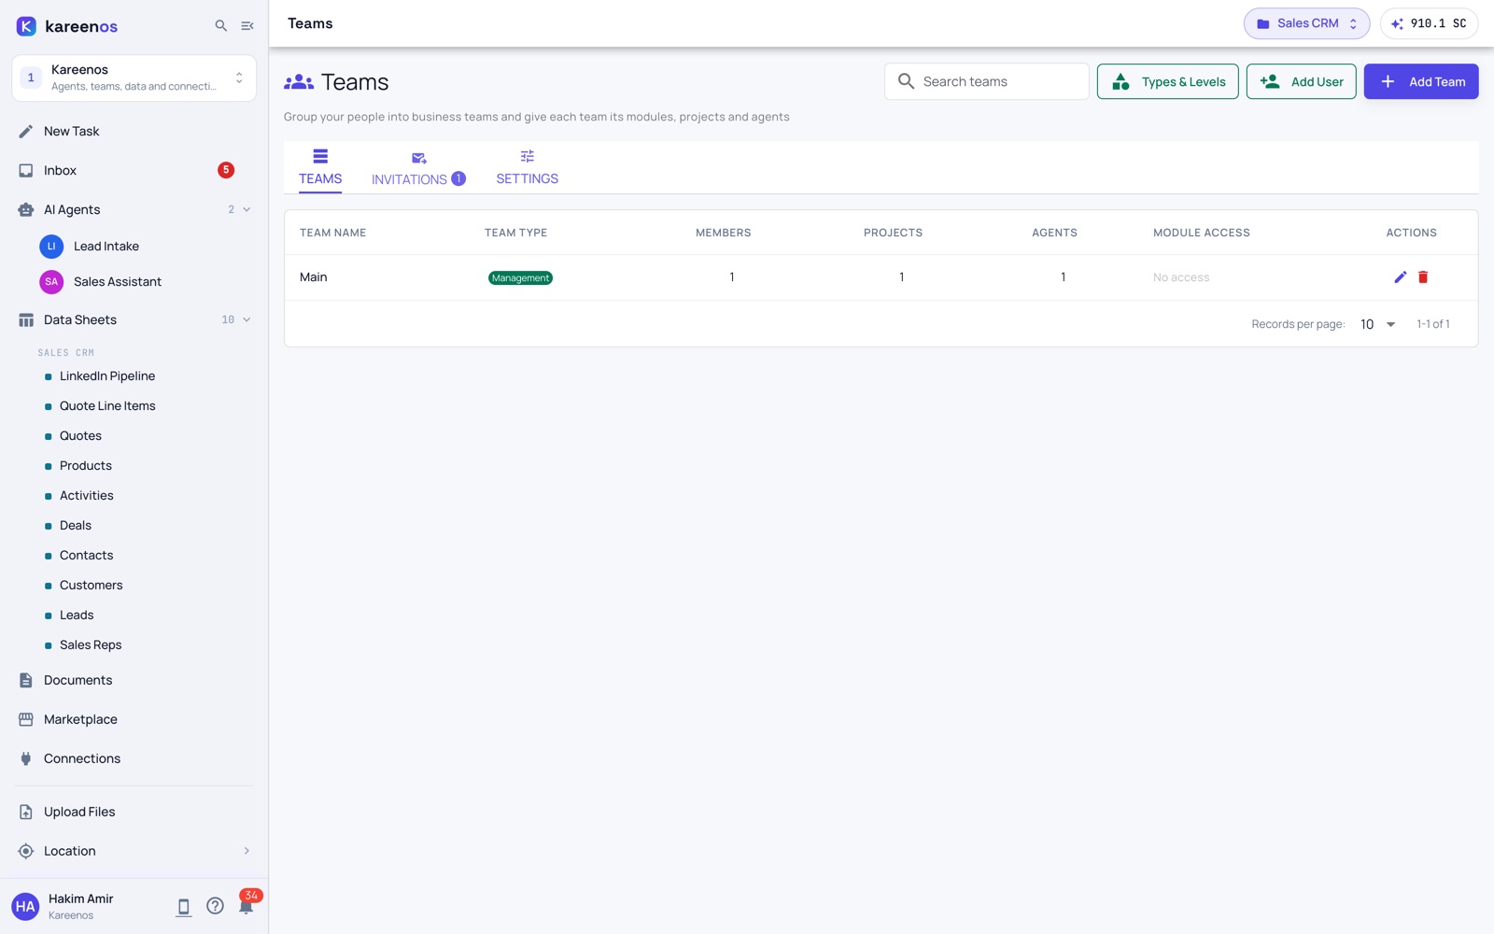The height and width of the screenshot is (934, 1494).
Task: Open New Task from the sidebar
Action: 134,132
